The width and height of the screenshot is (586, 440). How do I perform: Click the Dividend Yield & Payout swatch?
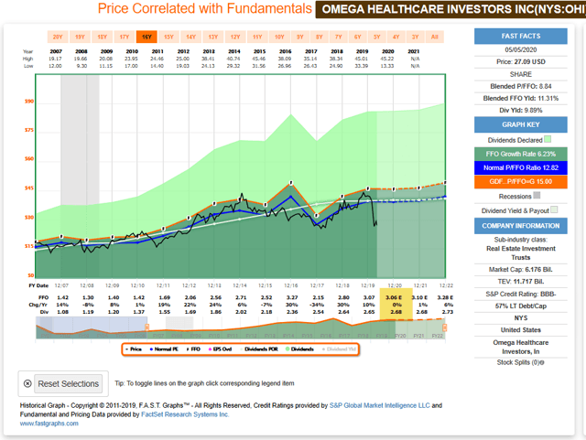[x=554, y=209]
